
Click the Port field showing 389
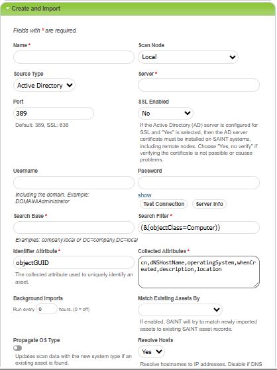point(54,114)
